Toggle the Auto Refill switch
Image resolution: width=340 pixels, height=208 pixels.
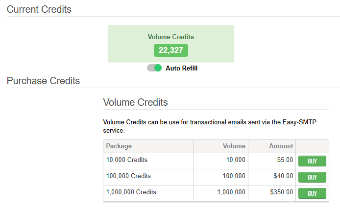click(x=154, y=68)
